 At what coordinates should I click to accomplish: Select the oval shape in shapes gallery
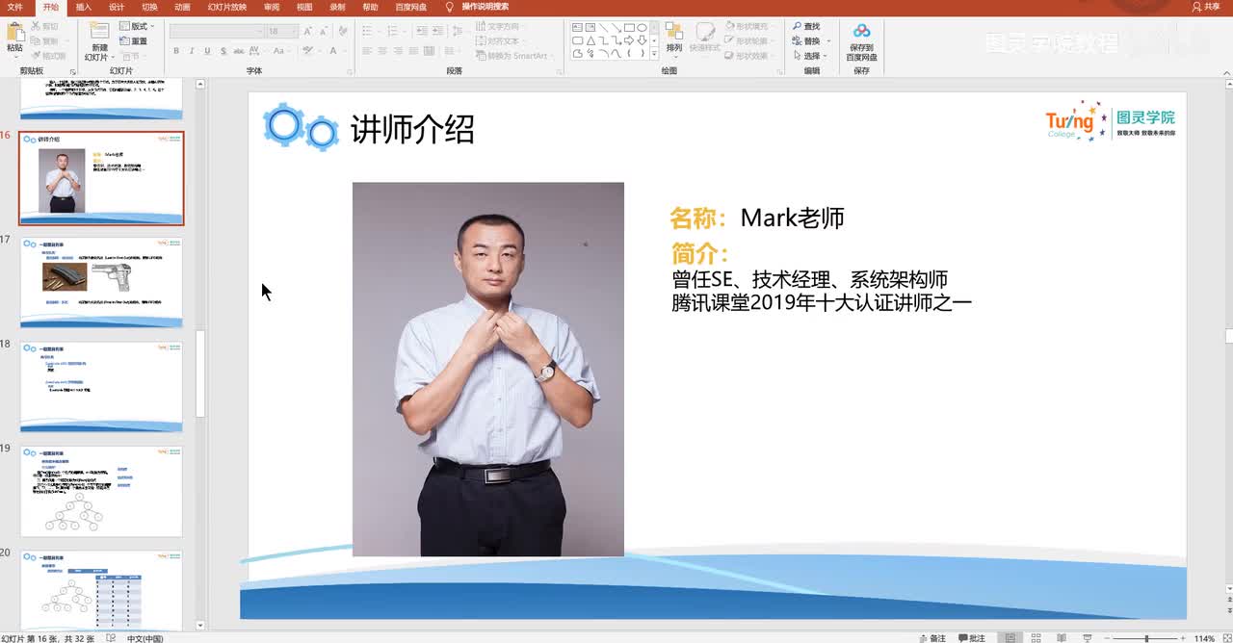[641, 28]
